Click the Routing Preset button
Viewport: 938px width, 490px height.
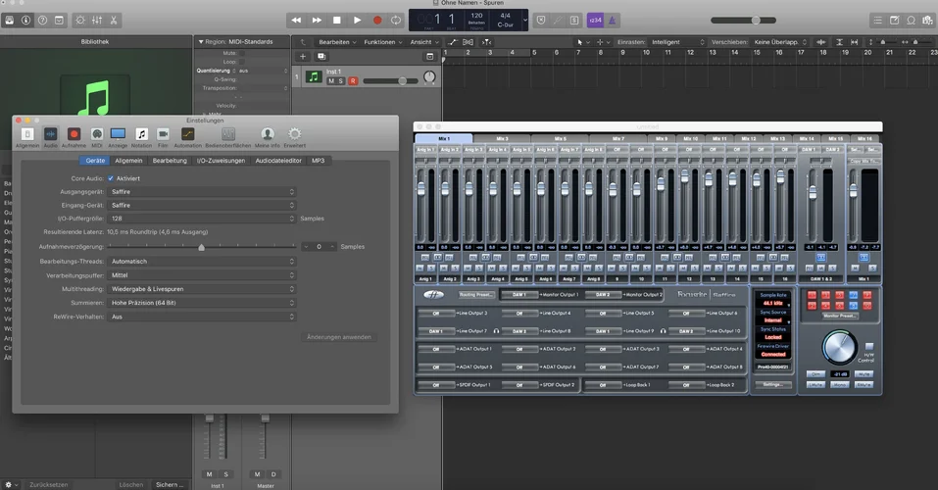click(477, 294)
